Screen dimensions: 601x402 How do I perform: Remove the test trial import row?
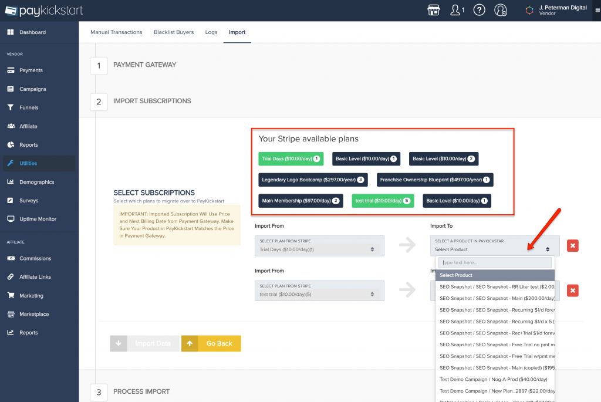(x=573, y=290)
